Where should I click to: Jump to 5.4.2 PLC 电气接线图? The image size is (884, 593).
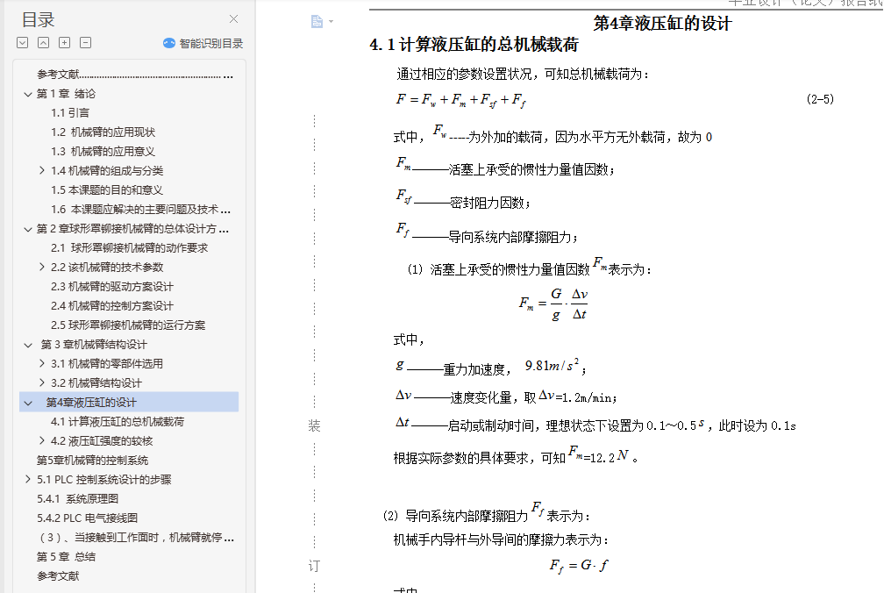tap(88, 518)
